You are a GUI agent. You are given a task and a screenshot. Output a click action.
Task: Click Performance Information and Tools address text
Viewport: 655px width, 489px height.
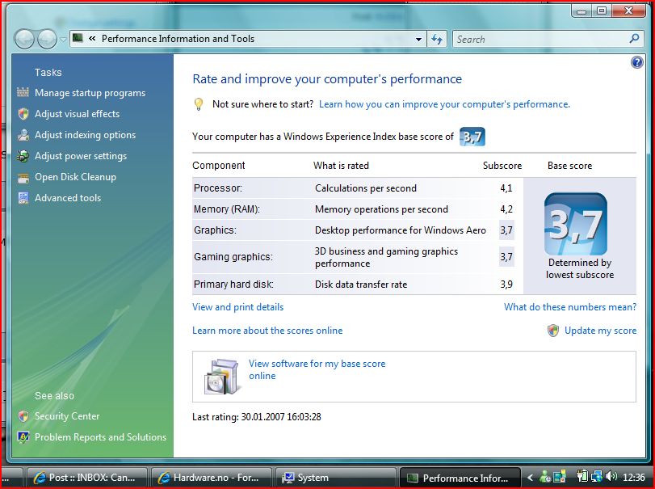tap(178, 39)
